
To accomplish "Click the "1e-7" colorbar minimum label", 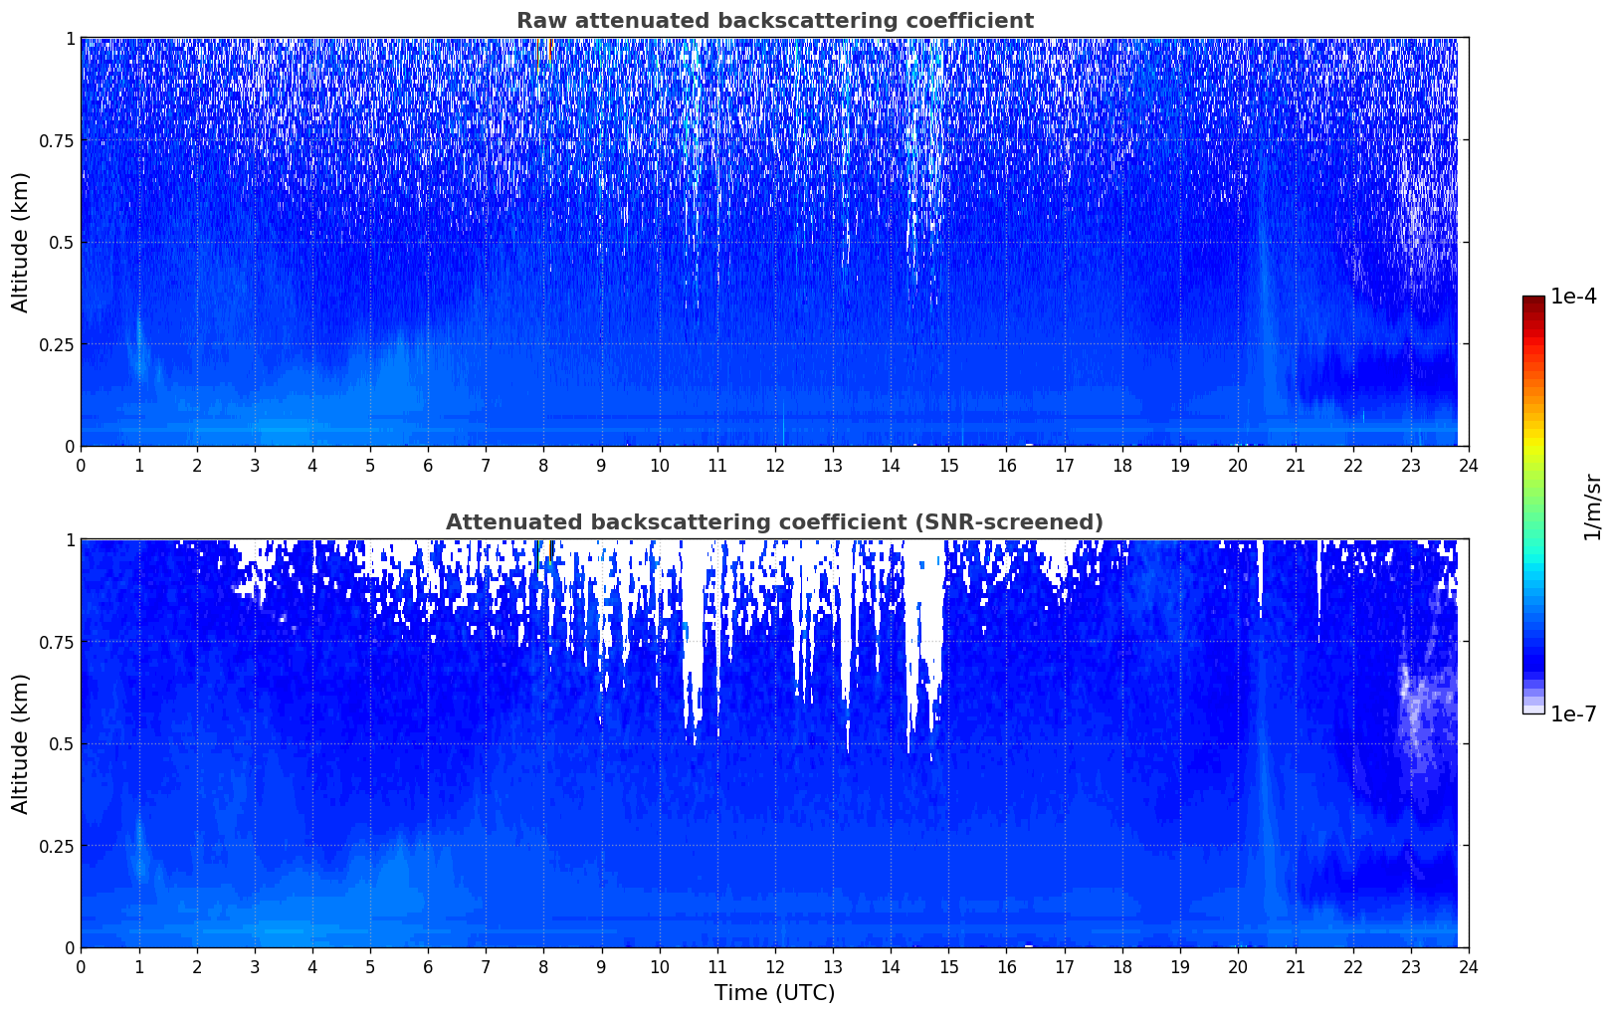I will [1573, 713].
